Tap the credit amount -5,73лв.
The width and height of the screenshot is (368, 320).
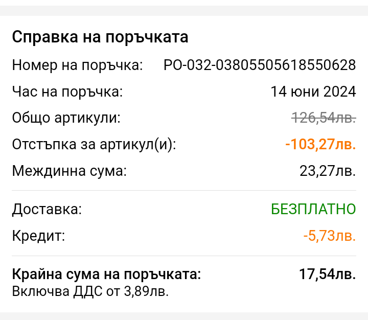(330, 236)
